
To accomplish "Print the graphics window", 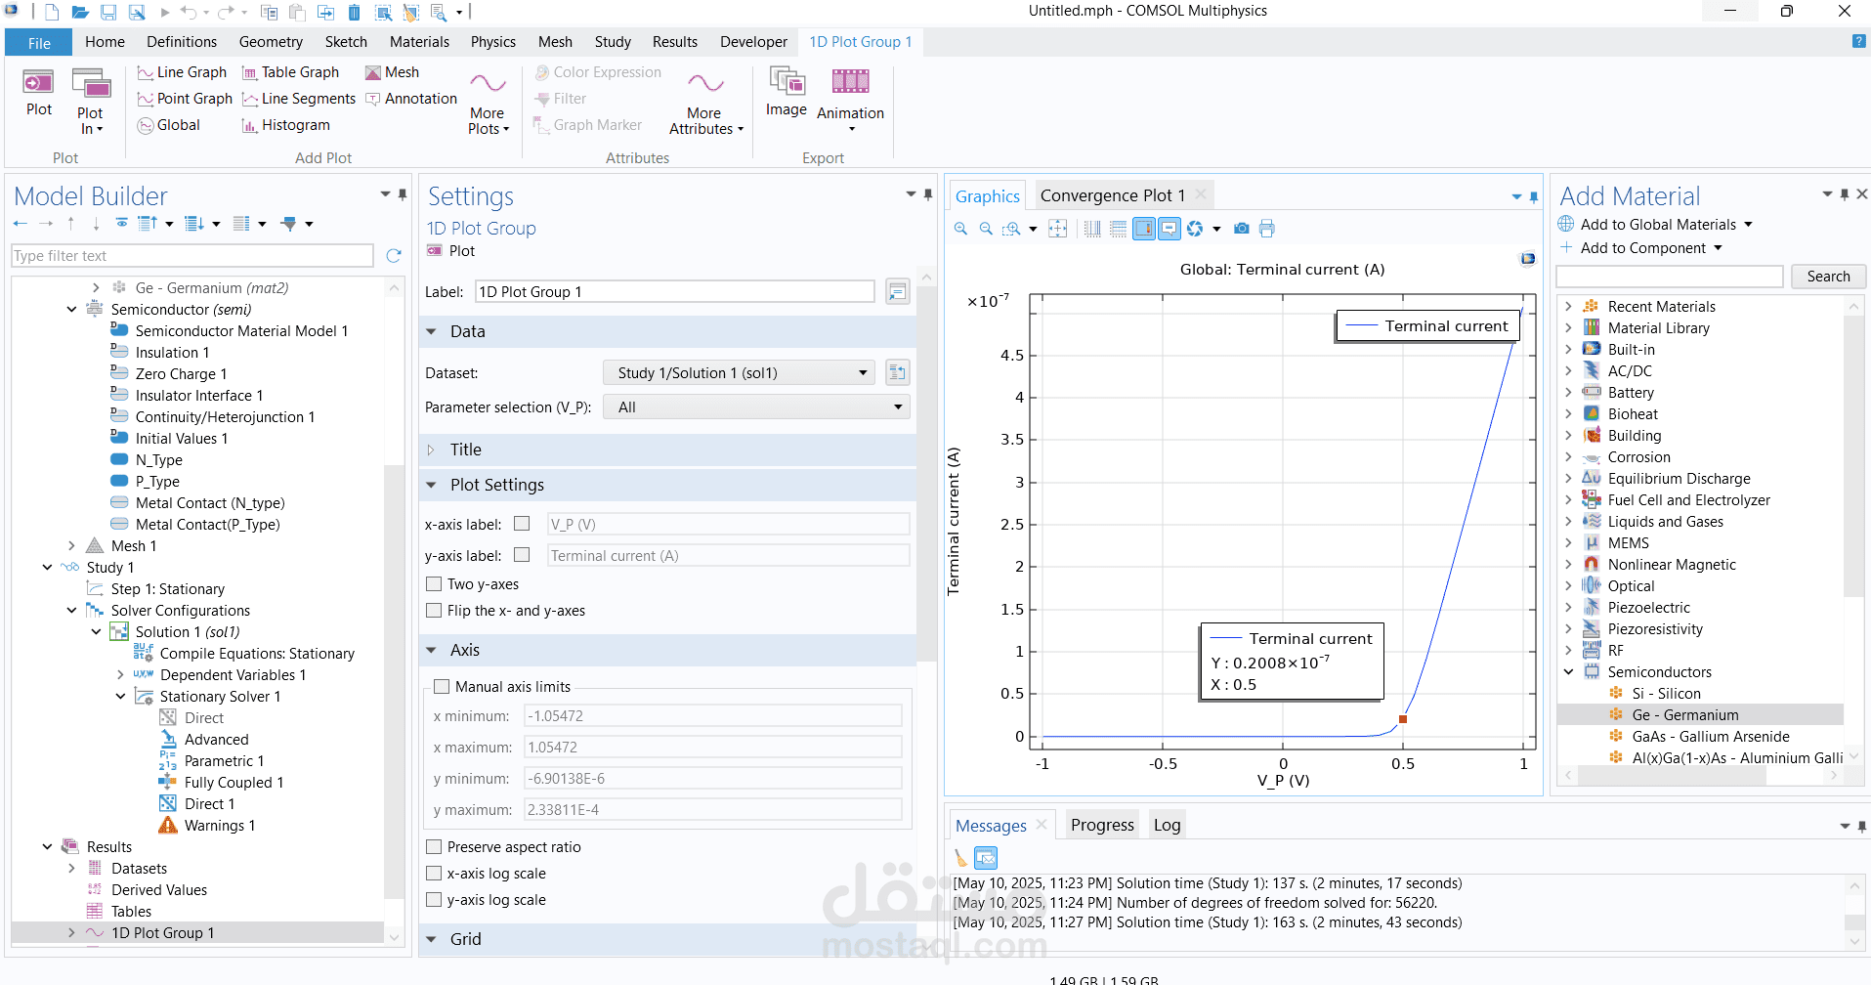I will pos(1267,229).
